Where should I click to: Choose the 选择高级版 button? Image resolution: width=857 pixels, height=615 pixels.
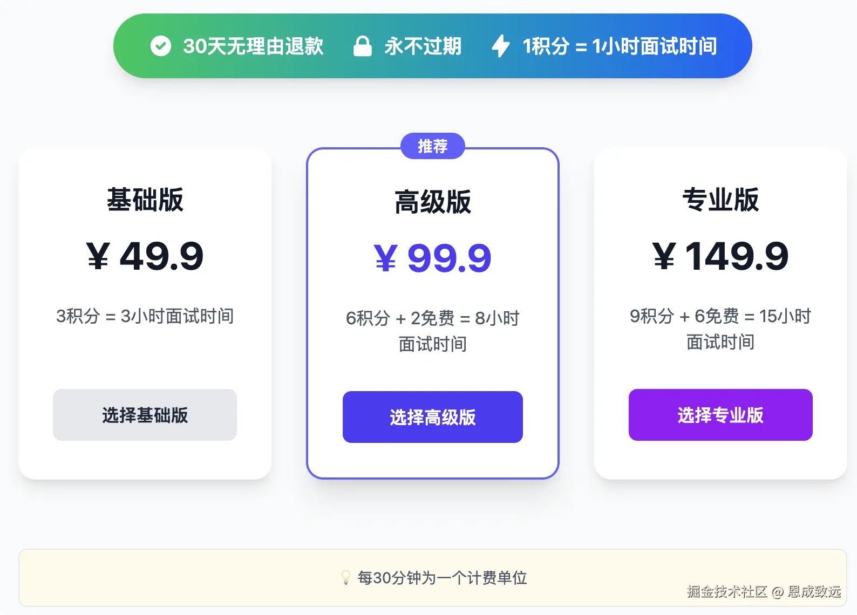click(433, 417)
